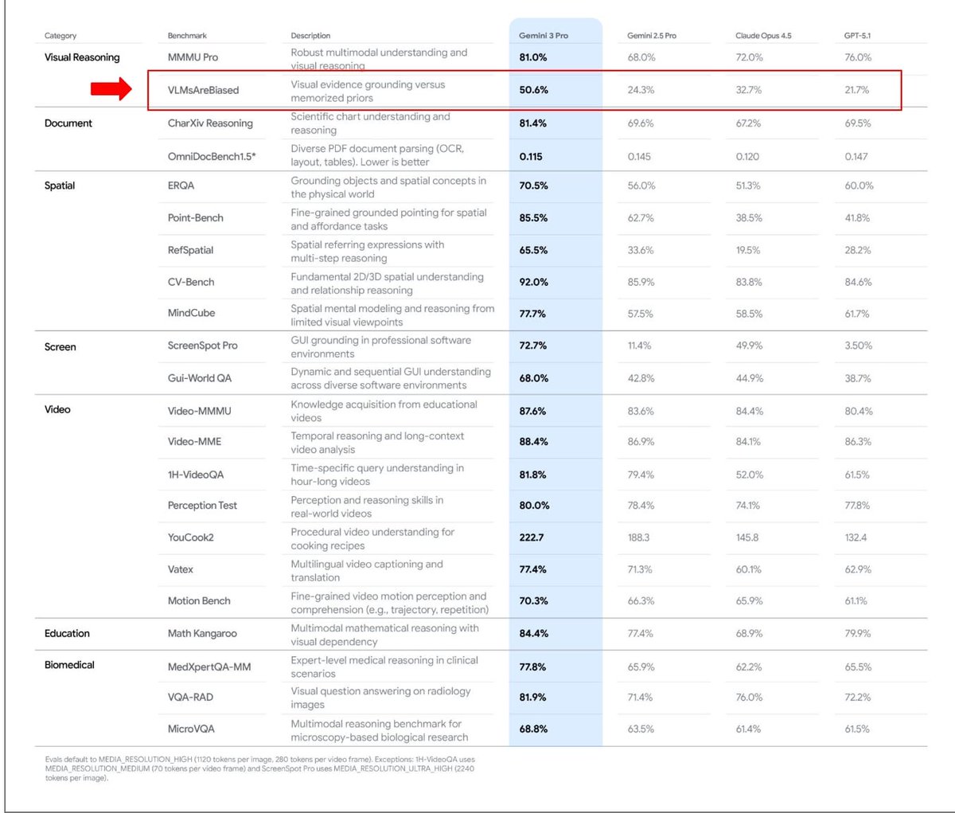
Task: Select the YouCook2 benchmark name
Action: click(x=190, y=537)
